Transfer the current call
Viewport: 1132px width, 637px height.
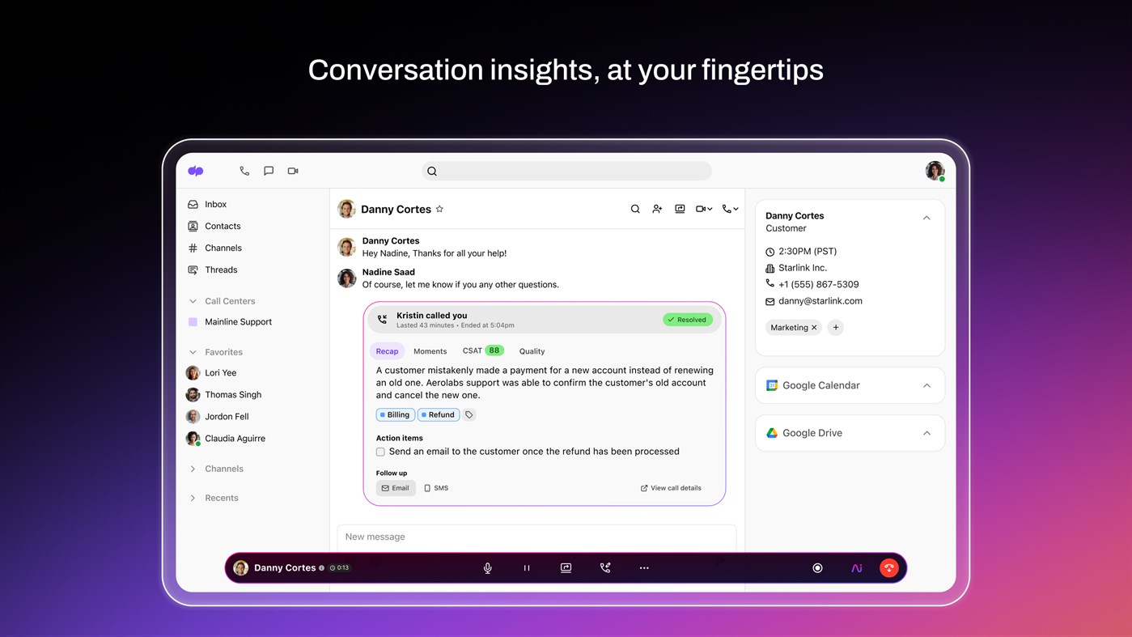pos(605,567)
